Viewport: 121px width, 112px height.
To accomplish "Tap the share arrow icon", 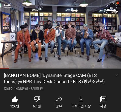I will pos(59,99).
